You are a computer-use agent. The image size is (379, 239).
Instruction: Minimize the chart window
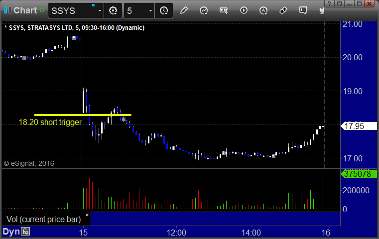(349, 3)
